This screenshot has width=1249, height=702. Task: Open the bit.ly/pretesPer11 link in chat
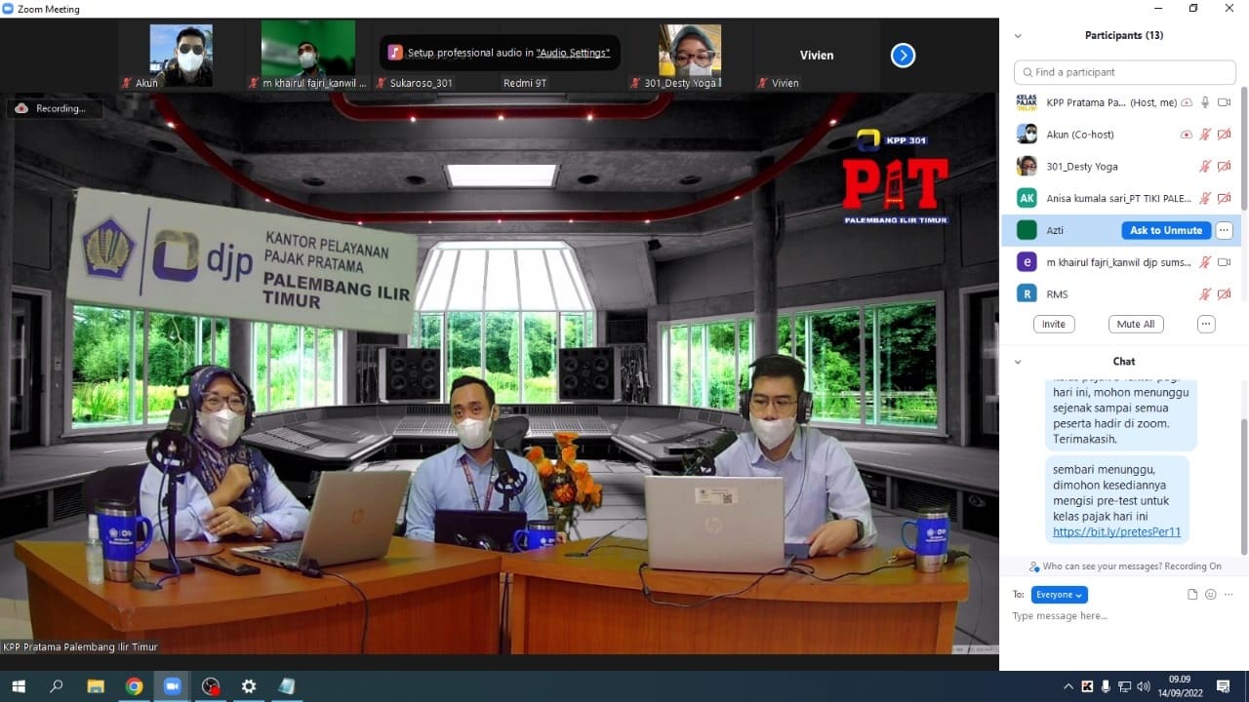[1116, 532]
